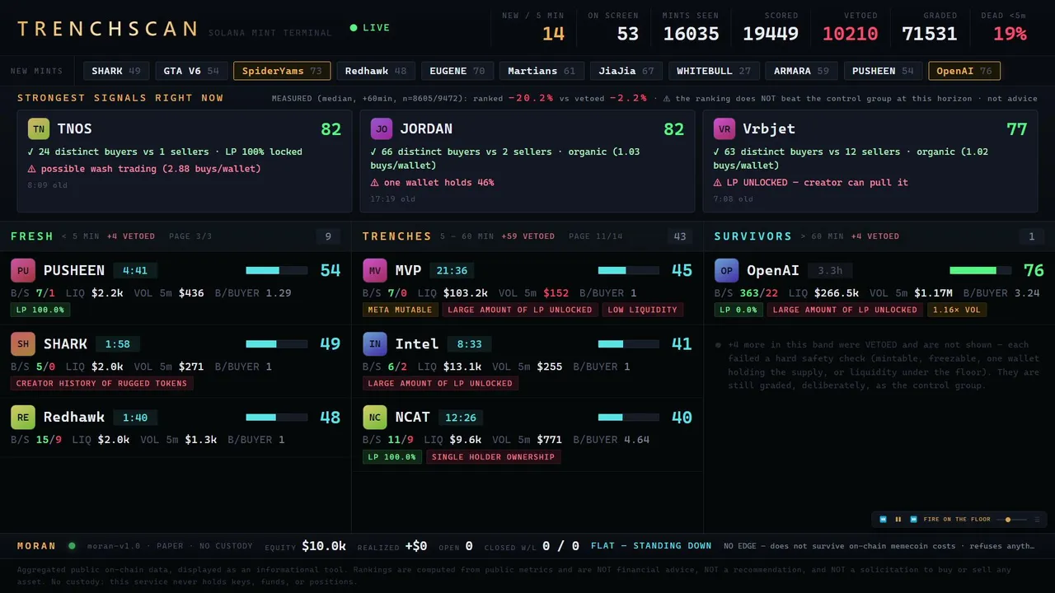Click the Vrbjet score 77
Screen dimensions: 1055x593
click(x=1017, y=129)
